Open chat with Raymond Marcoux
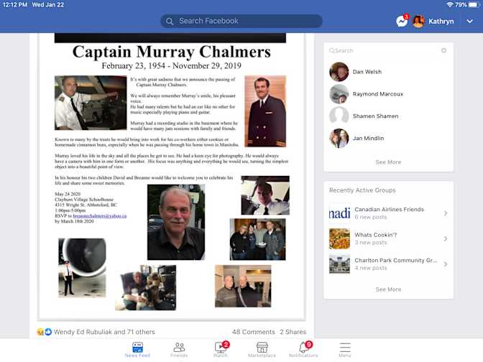483x362 pixels. [388, 94]
